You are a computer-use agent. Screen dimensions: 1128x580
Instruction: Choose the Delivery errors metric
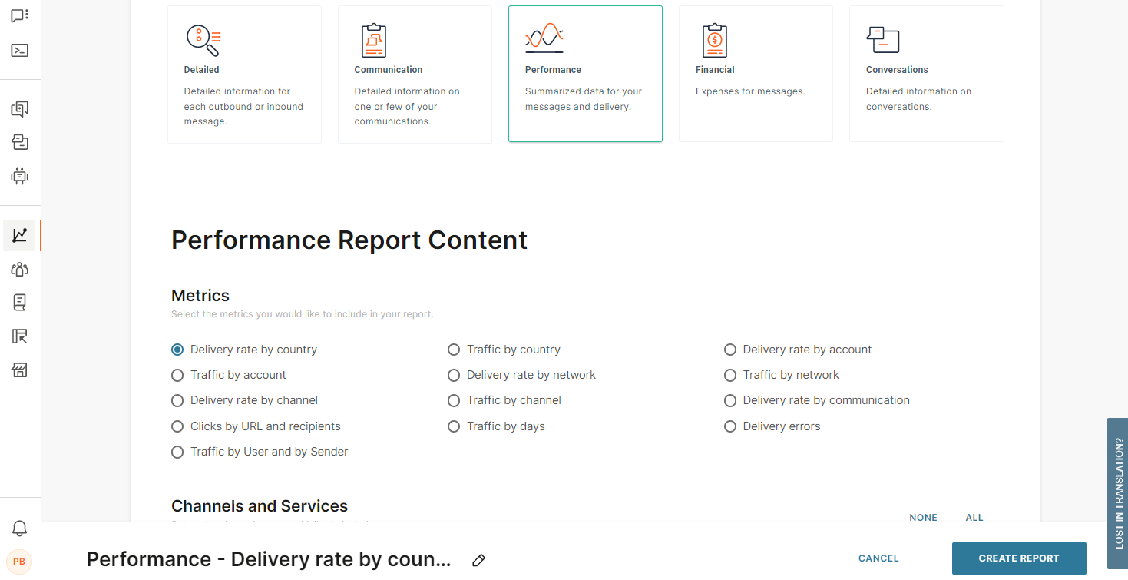(730, 426)
